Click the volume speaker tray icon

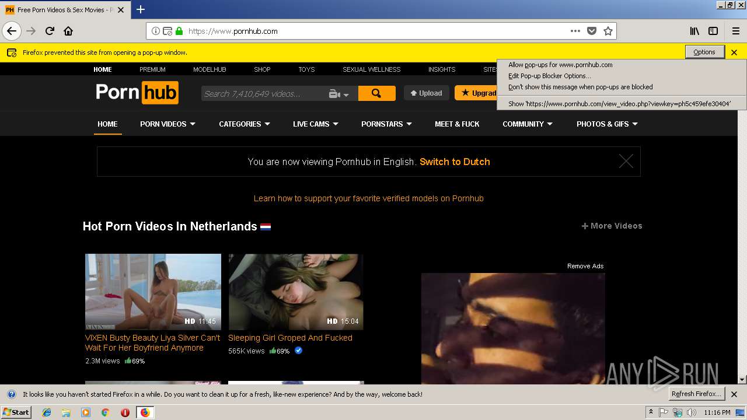coord(692,412)
